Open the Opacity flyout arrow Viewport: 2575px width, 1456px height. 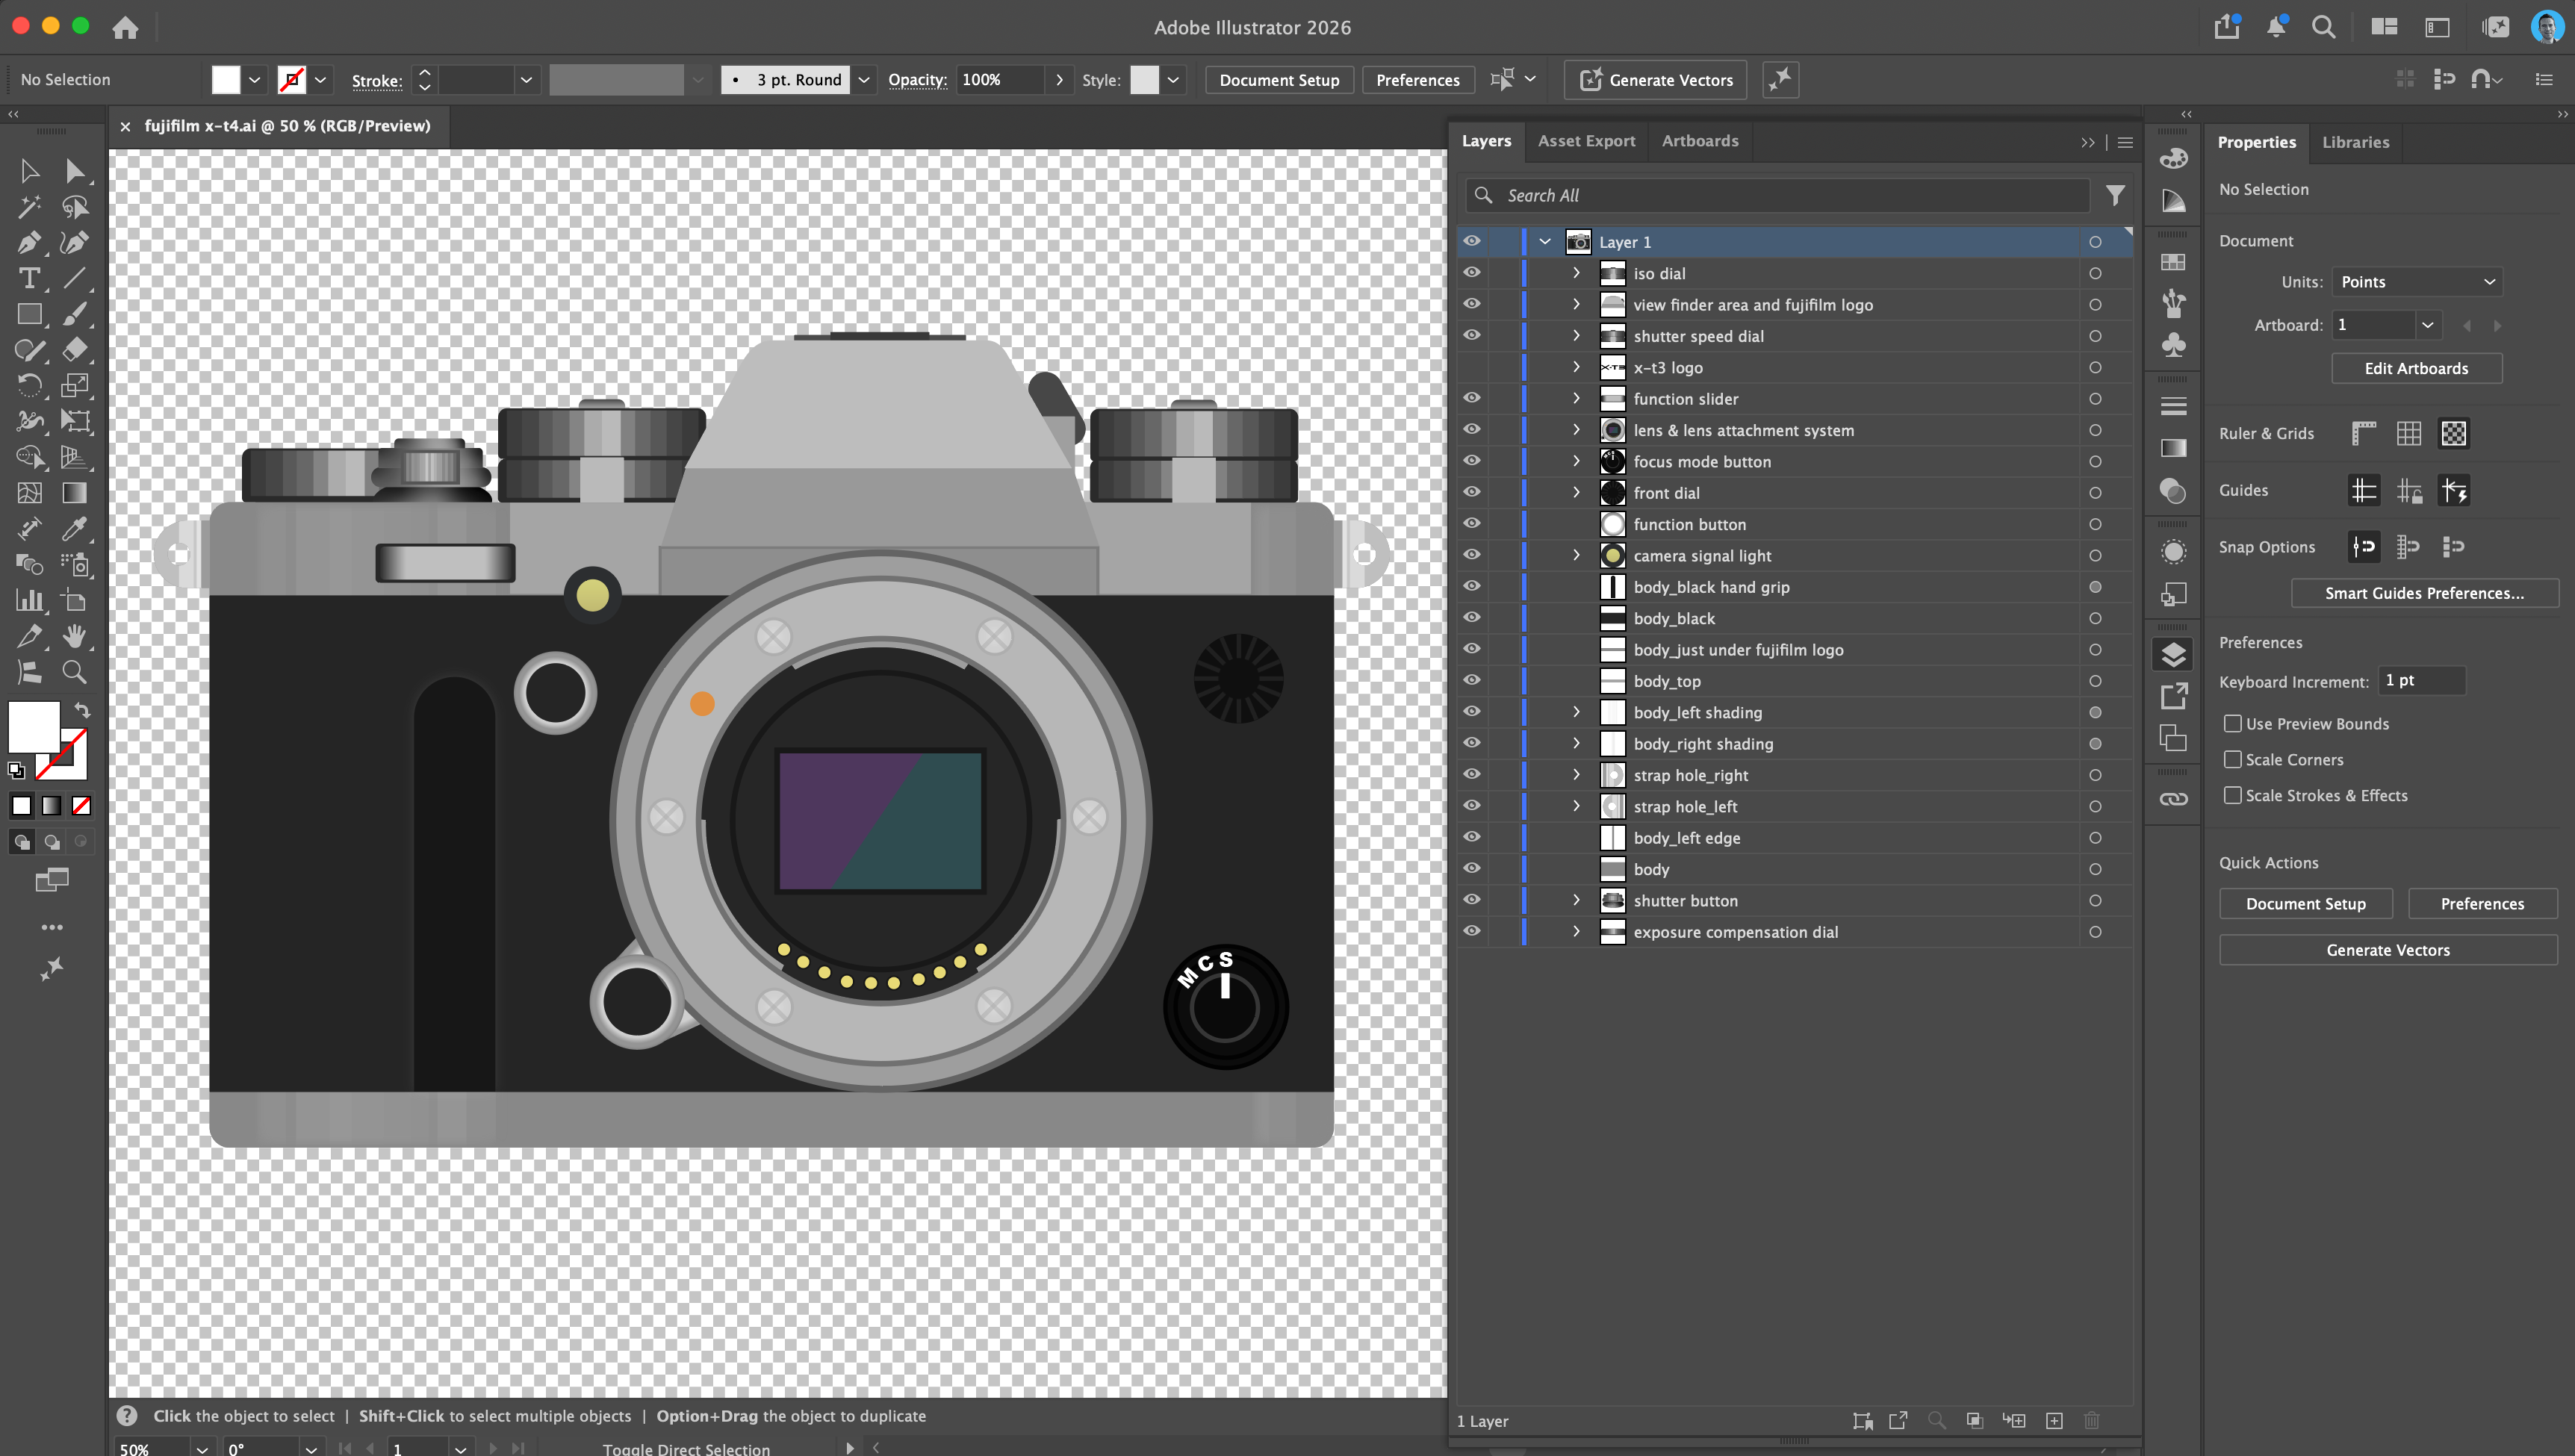(x=1059, y=79)
